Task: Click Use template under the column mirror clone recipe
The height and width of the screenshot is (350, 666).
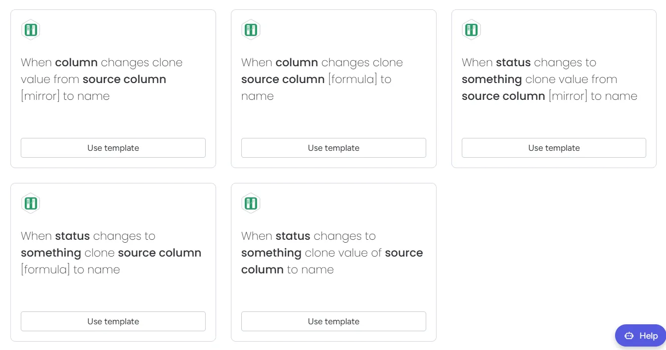Action: click(x=113, y=148)
